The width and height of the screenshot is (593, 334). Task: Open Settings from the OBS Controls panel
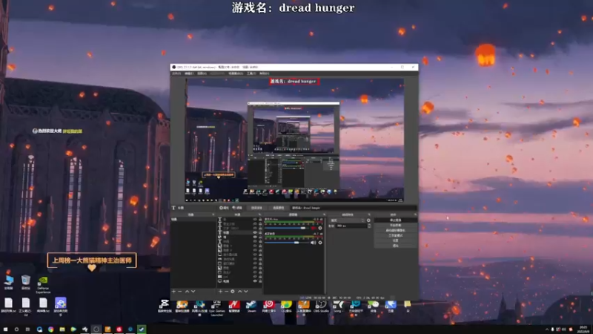coord(396,240)
